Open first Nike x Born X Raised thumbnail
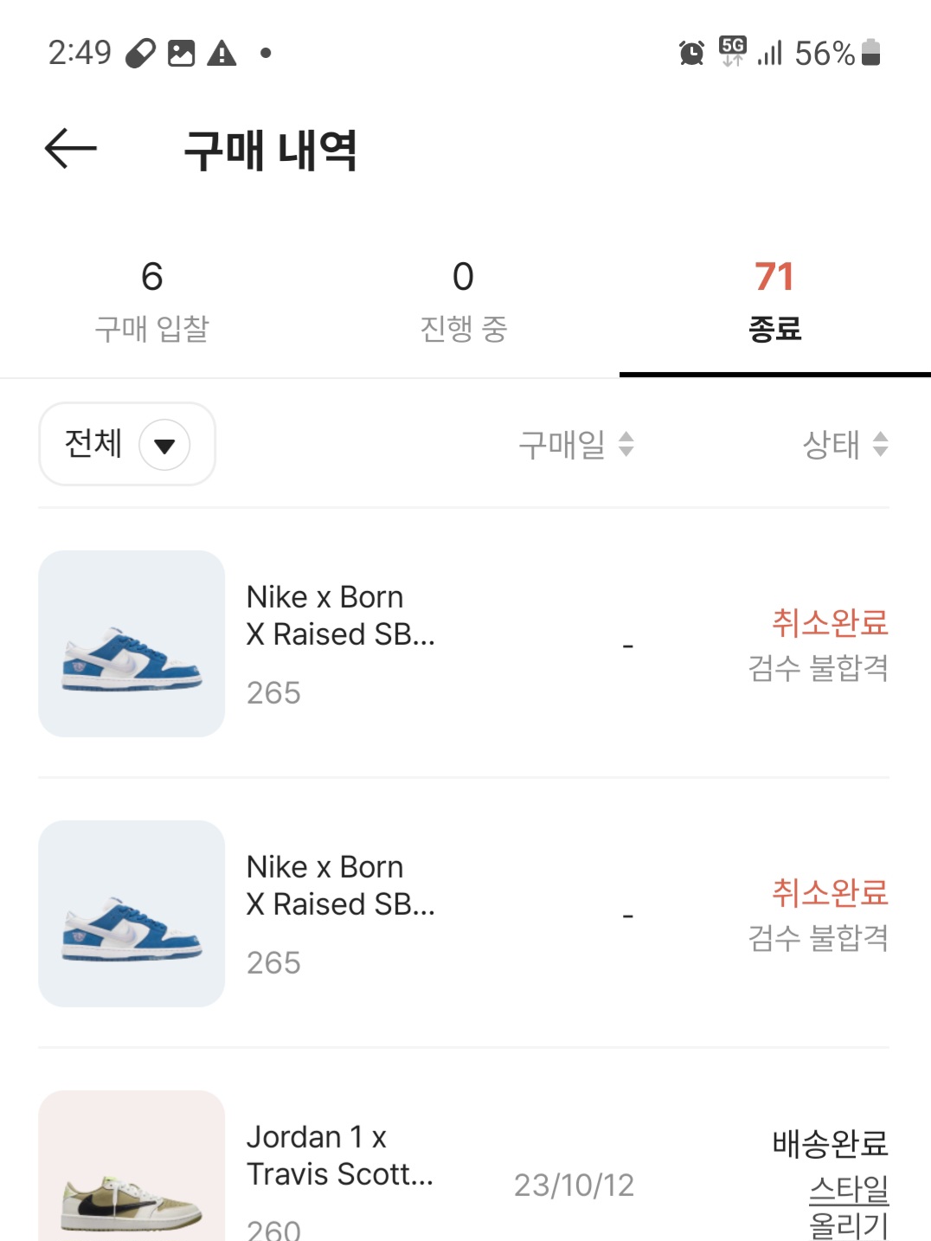This screenshot has width=931, height=1241. [132, 644]
